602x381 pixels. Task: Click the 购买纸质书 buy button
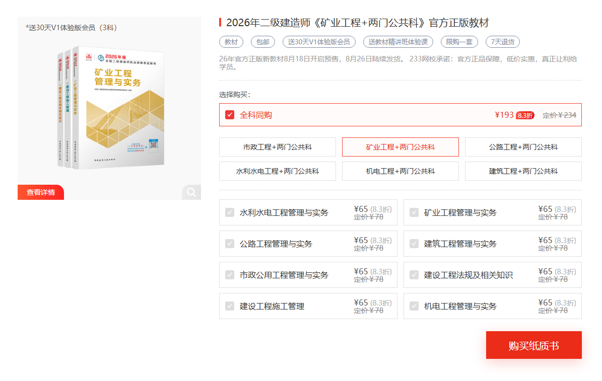(533, 345)
